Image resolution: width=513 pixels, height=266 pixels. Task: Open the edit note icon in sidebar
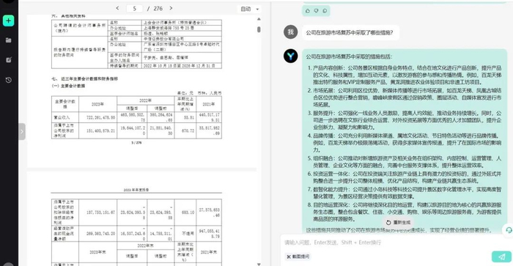point(9,60)
